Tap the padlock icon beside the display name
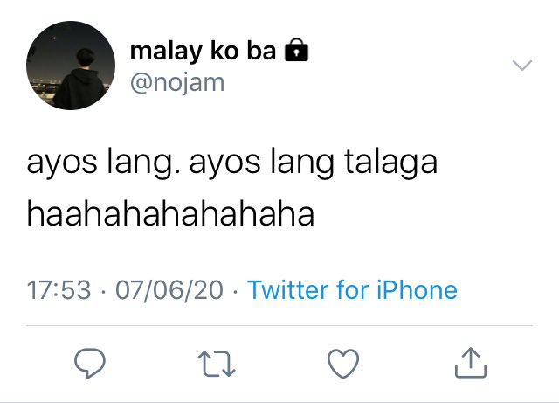This screenshot has width=559, height=403. (296, 51)
